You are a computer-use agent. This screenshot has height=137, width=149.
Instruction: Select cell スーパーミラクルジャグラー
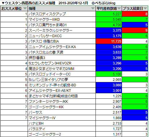click(x=62, y=30)
